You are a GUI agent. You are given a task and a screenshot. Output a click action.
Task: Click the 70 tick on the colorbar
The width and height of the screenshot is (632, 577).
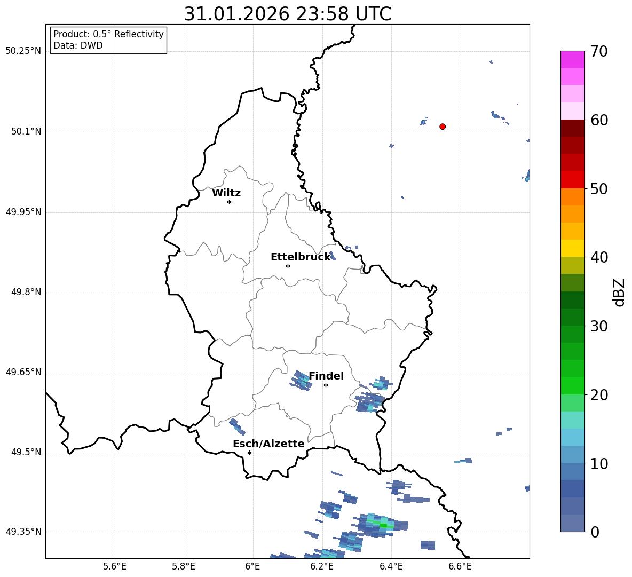tap(599, 51)
